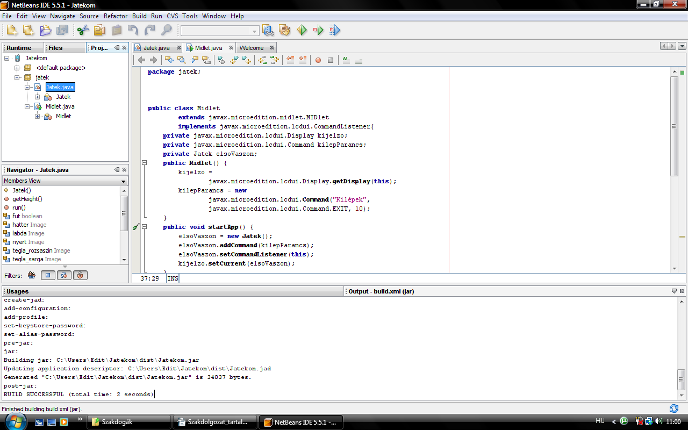Screen dimensions: 688x430
Task: Click the Comment lines editor icon
Action: coord(346,60)
